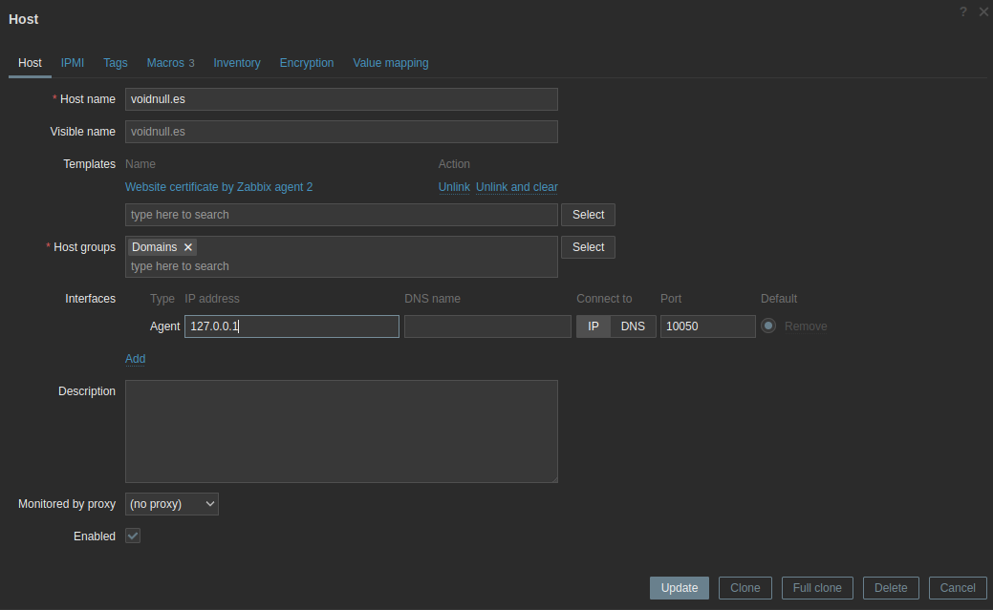Open the Encryption tab

pos(307,63)
